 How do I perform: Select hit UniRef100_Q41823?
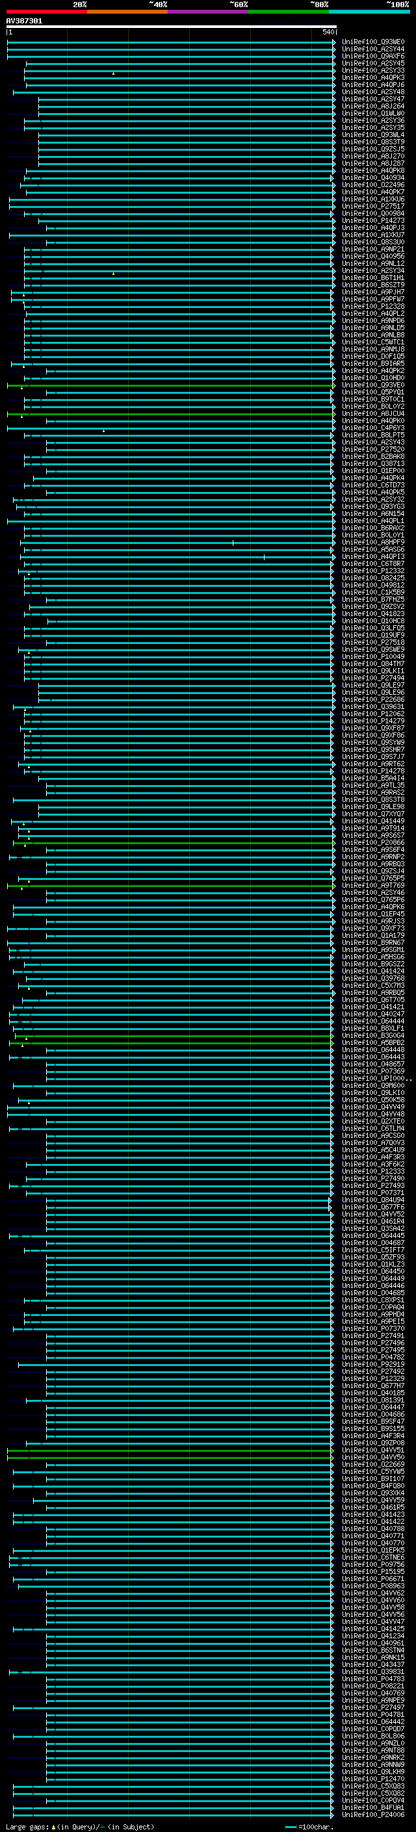[373, 613]
